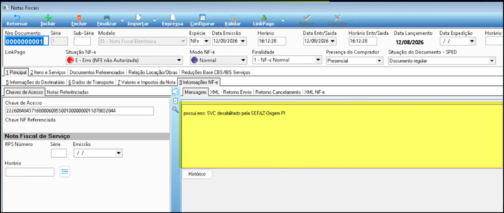The height and width of the screenshot is (213, 504).
Task: Click RPS Horário field in Nota Fiscal de Serviço
Action: (x=30, y=172)
